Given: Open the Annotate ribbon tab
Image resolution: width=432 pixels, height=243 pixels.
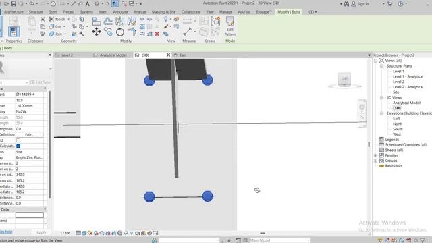Looking at the screenshot, I should click(x=120, y=12).
